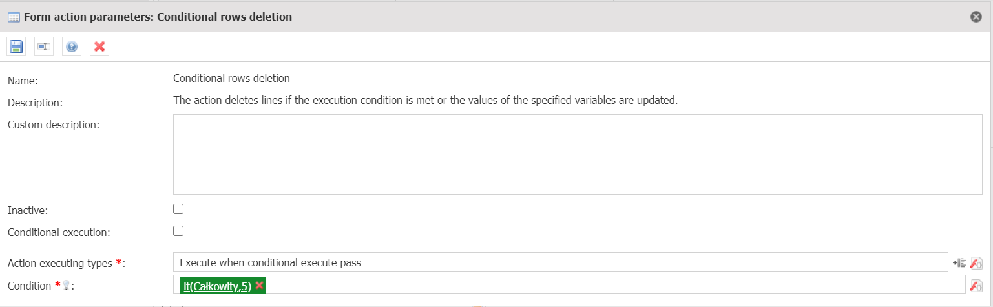Click the Conditional rows deletion name text

231,79
